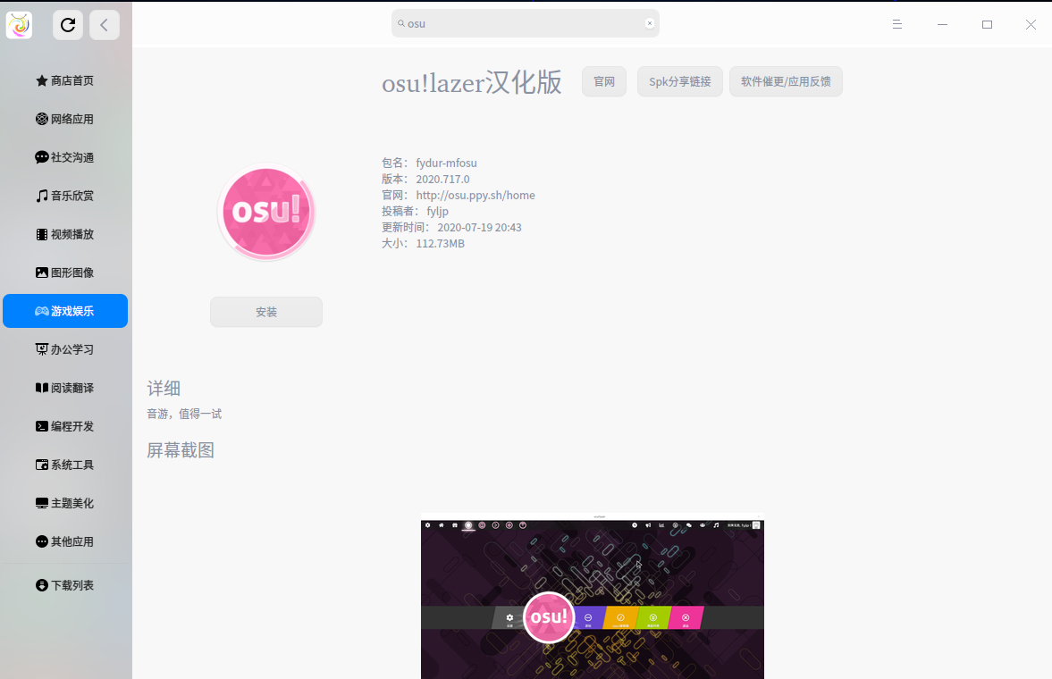View the 下载列表 download list

click(x=65, y=584)
